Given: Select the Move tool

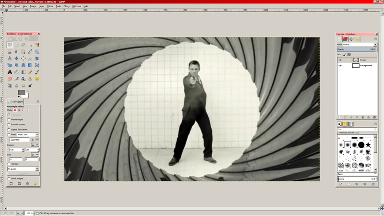Looking at the screenshot, I should pos(16,59).
